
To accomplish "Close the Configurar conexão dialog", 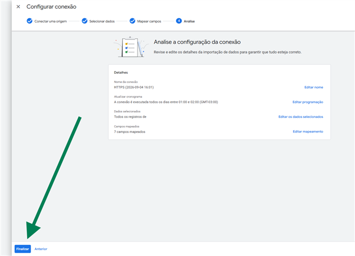I will point(18,7).
